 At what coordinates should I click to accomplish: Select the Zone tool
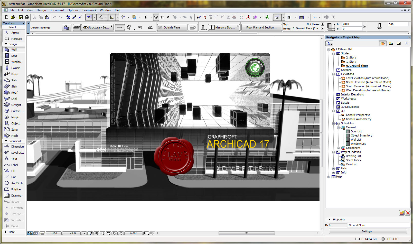14,130
